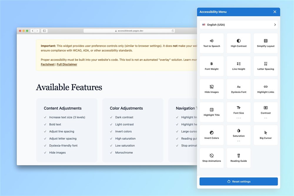The width and height of the screenshot is (294, 196).
Task: Open the English (USA) language selector
Action: point(238,25)
